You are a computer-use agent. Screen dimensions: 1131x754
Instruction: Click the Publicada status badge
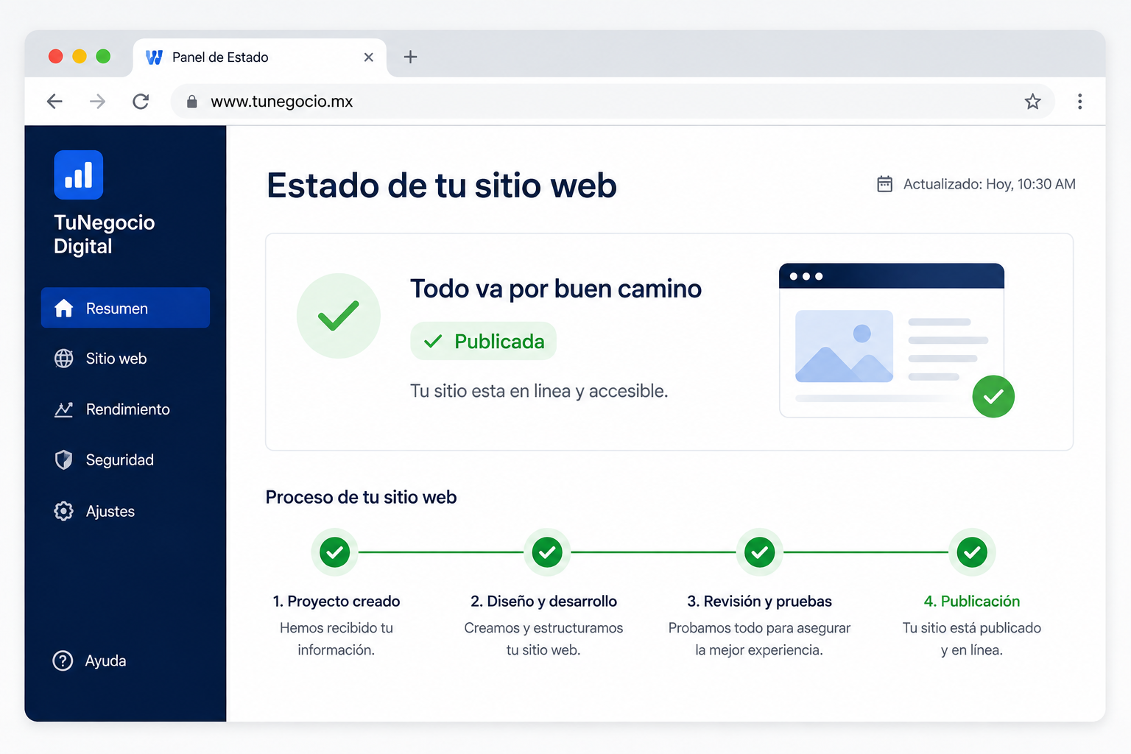(x=483, y=341)
